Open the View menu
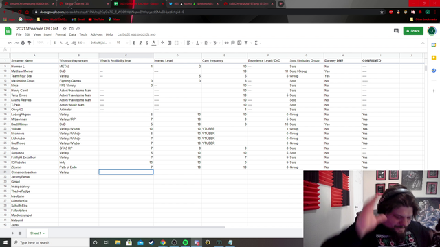 click(x=37, y=34)
